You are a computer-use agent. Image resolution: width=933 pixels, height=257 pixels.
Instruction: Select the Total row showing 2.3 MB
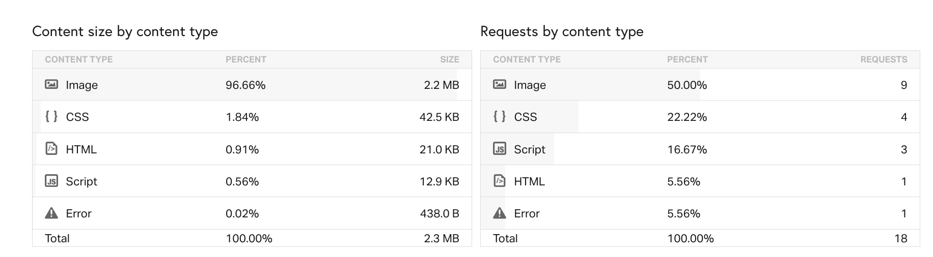coord(252,238)
